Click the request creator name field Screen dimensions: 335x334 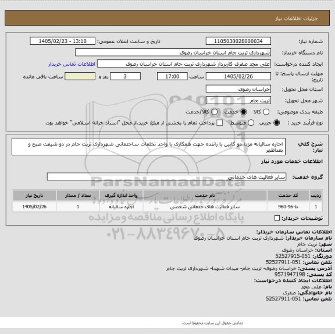point(184,64)
